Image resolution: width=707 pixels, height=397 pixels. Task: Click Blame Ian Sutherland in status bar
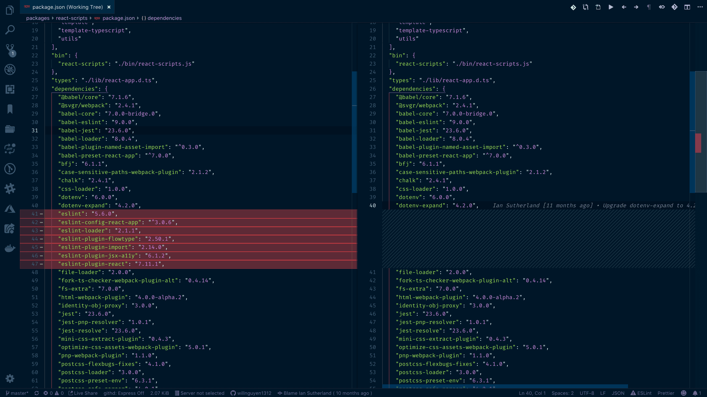point(325,393)
